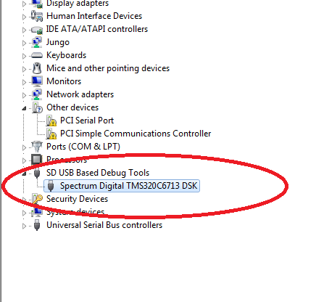The image size is (316, 302).
Task: Click the Monitors category icon
Action: [x=37, y=81]
